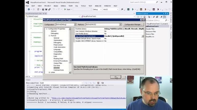This screenshot has height=110, width=197.
Task: Click the Redo arrow icon
Action: 59,9
